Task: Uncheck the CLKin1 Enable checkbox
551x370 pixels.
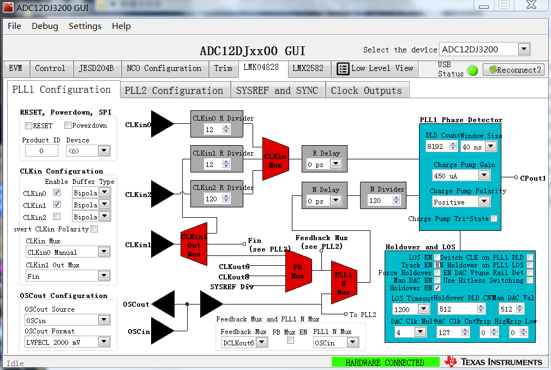Action: click(x=57, y=205)
